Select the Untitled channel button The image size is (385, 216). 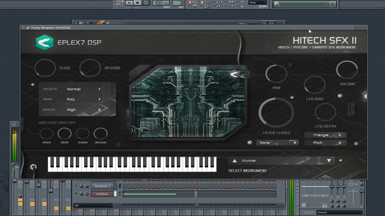[x=102, y=194]
